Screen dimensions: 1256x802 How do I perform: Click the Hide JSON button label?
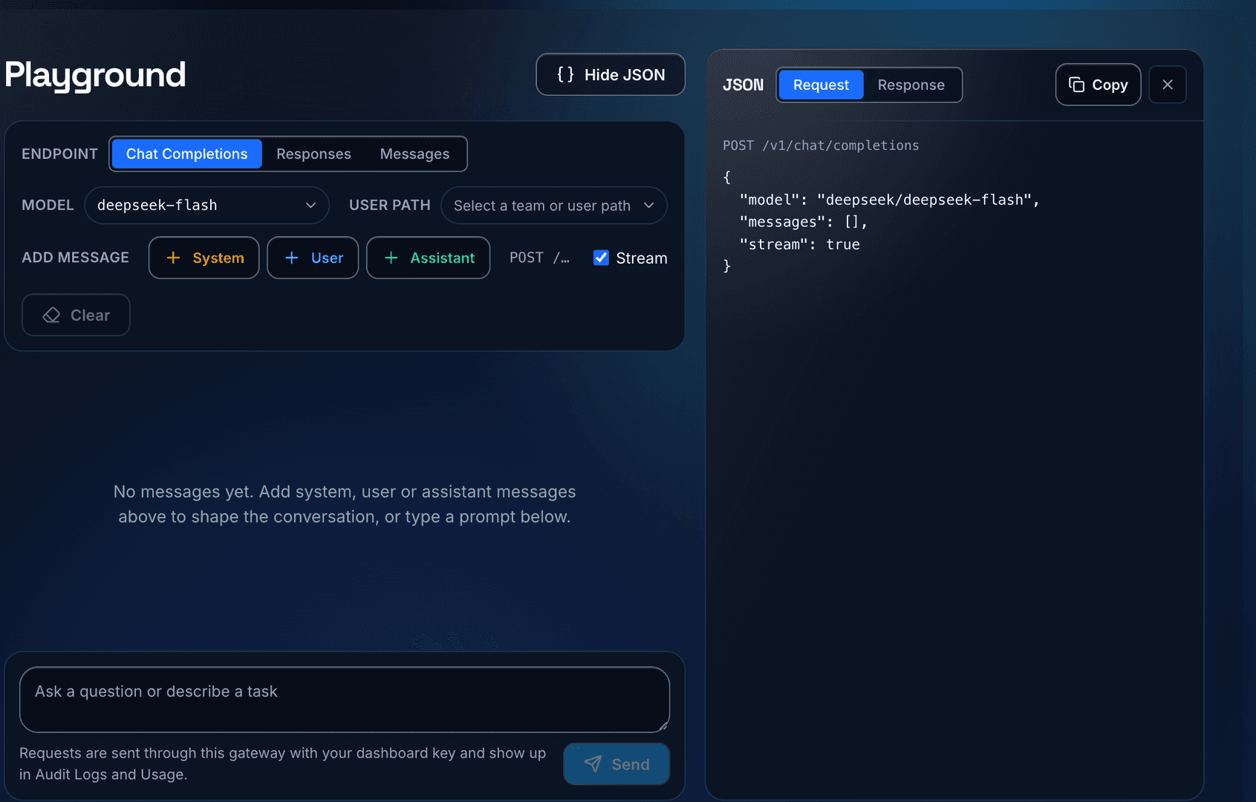click(625, 74)
